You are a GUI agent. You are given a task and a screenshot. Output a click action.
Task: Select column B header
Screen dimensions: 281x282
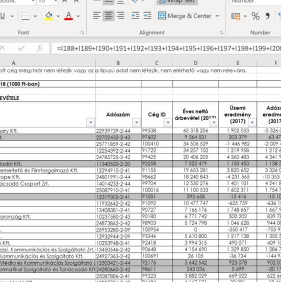[x=118, y=63]
